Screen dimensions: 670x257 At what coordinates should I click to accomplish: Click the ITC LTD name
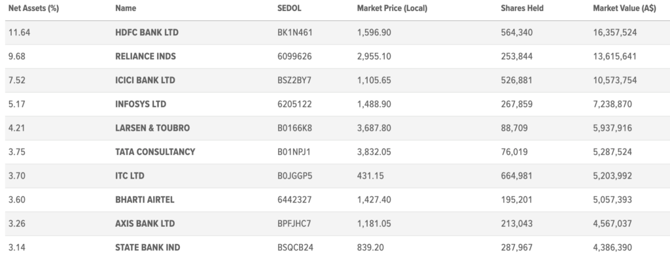[130, 176]
